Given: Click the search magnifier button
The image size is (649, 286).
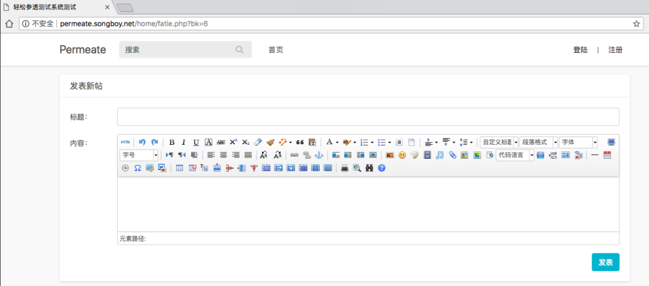Looking at the screenshot, I should click(x=240, y=50).
